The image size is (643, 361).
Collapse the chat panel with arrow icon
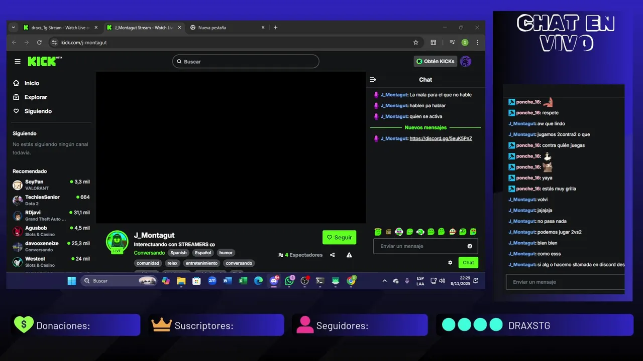coord(373,80)
